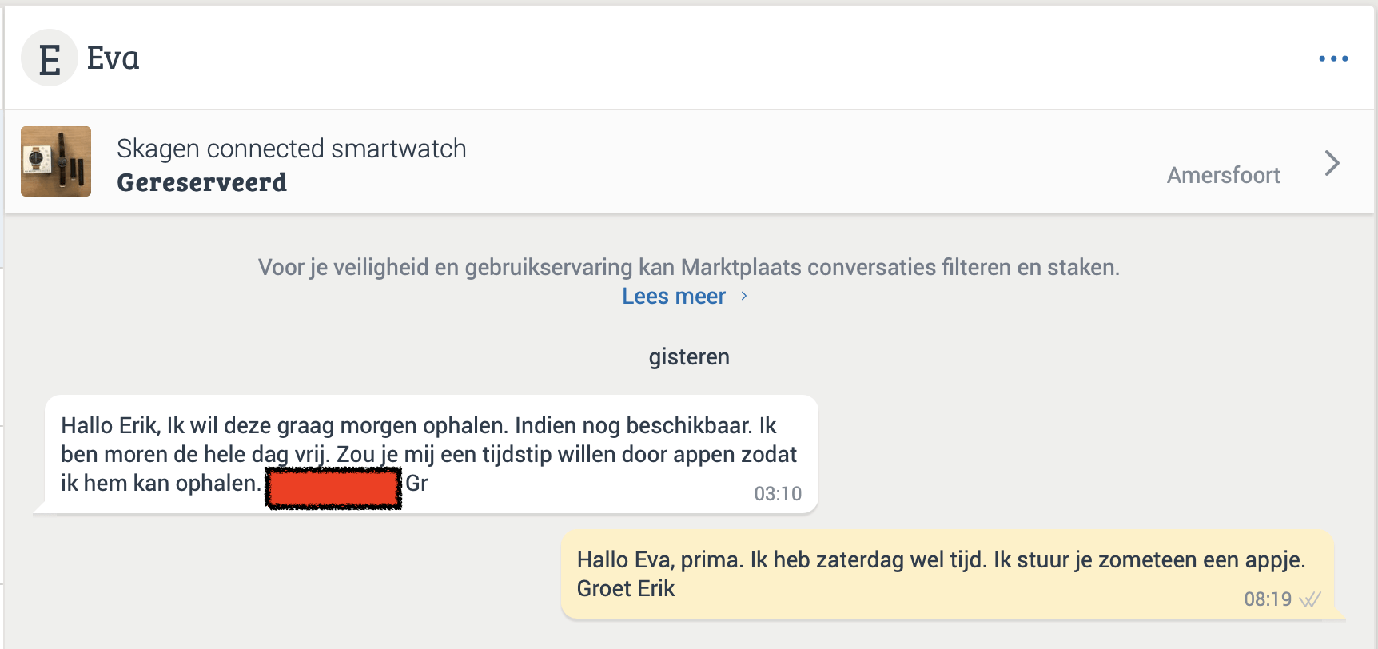The image size is (1378, 649).
Task: Click the Gereserveerd status label
Action: pos(201,182)
